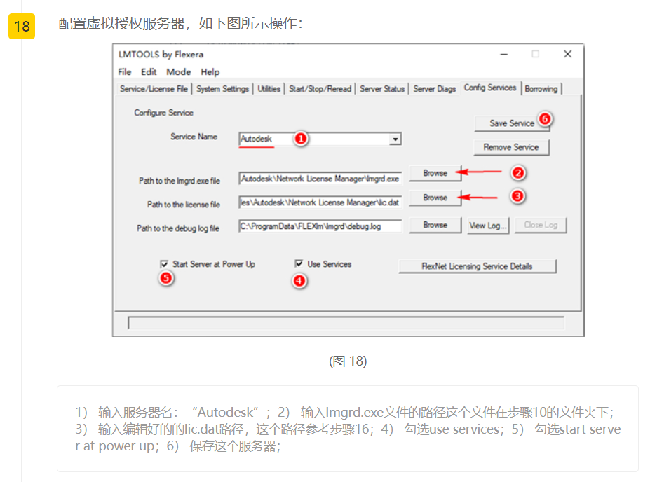650x482 pixels.
Task: Switch to the Service/License File tab
Action: [154, 89]
